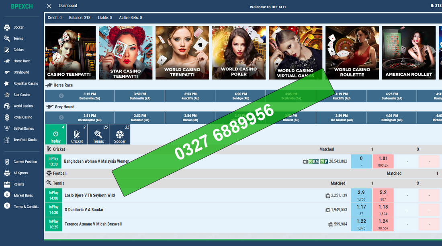Select the 4:00 PM Bendigo horse race
442x246 pixels.
[x=240, y=96]
